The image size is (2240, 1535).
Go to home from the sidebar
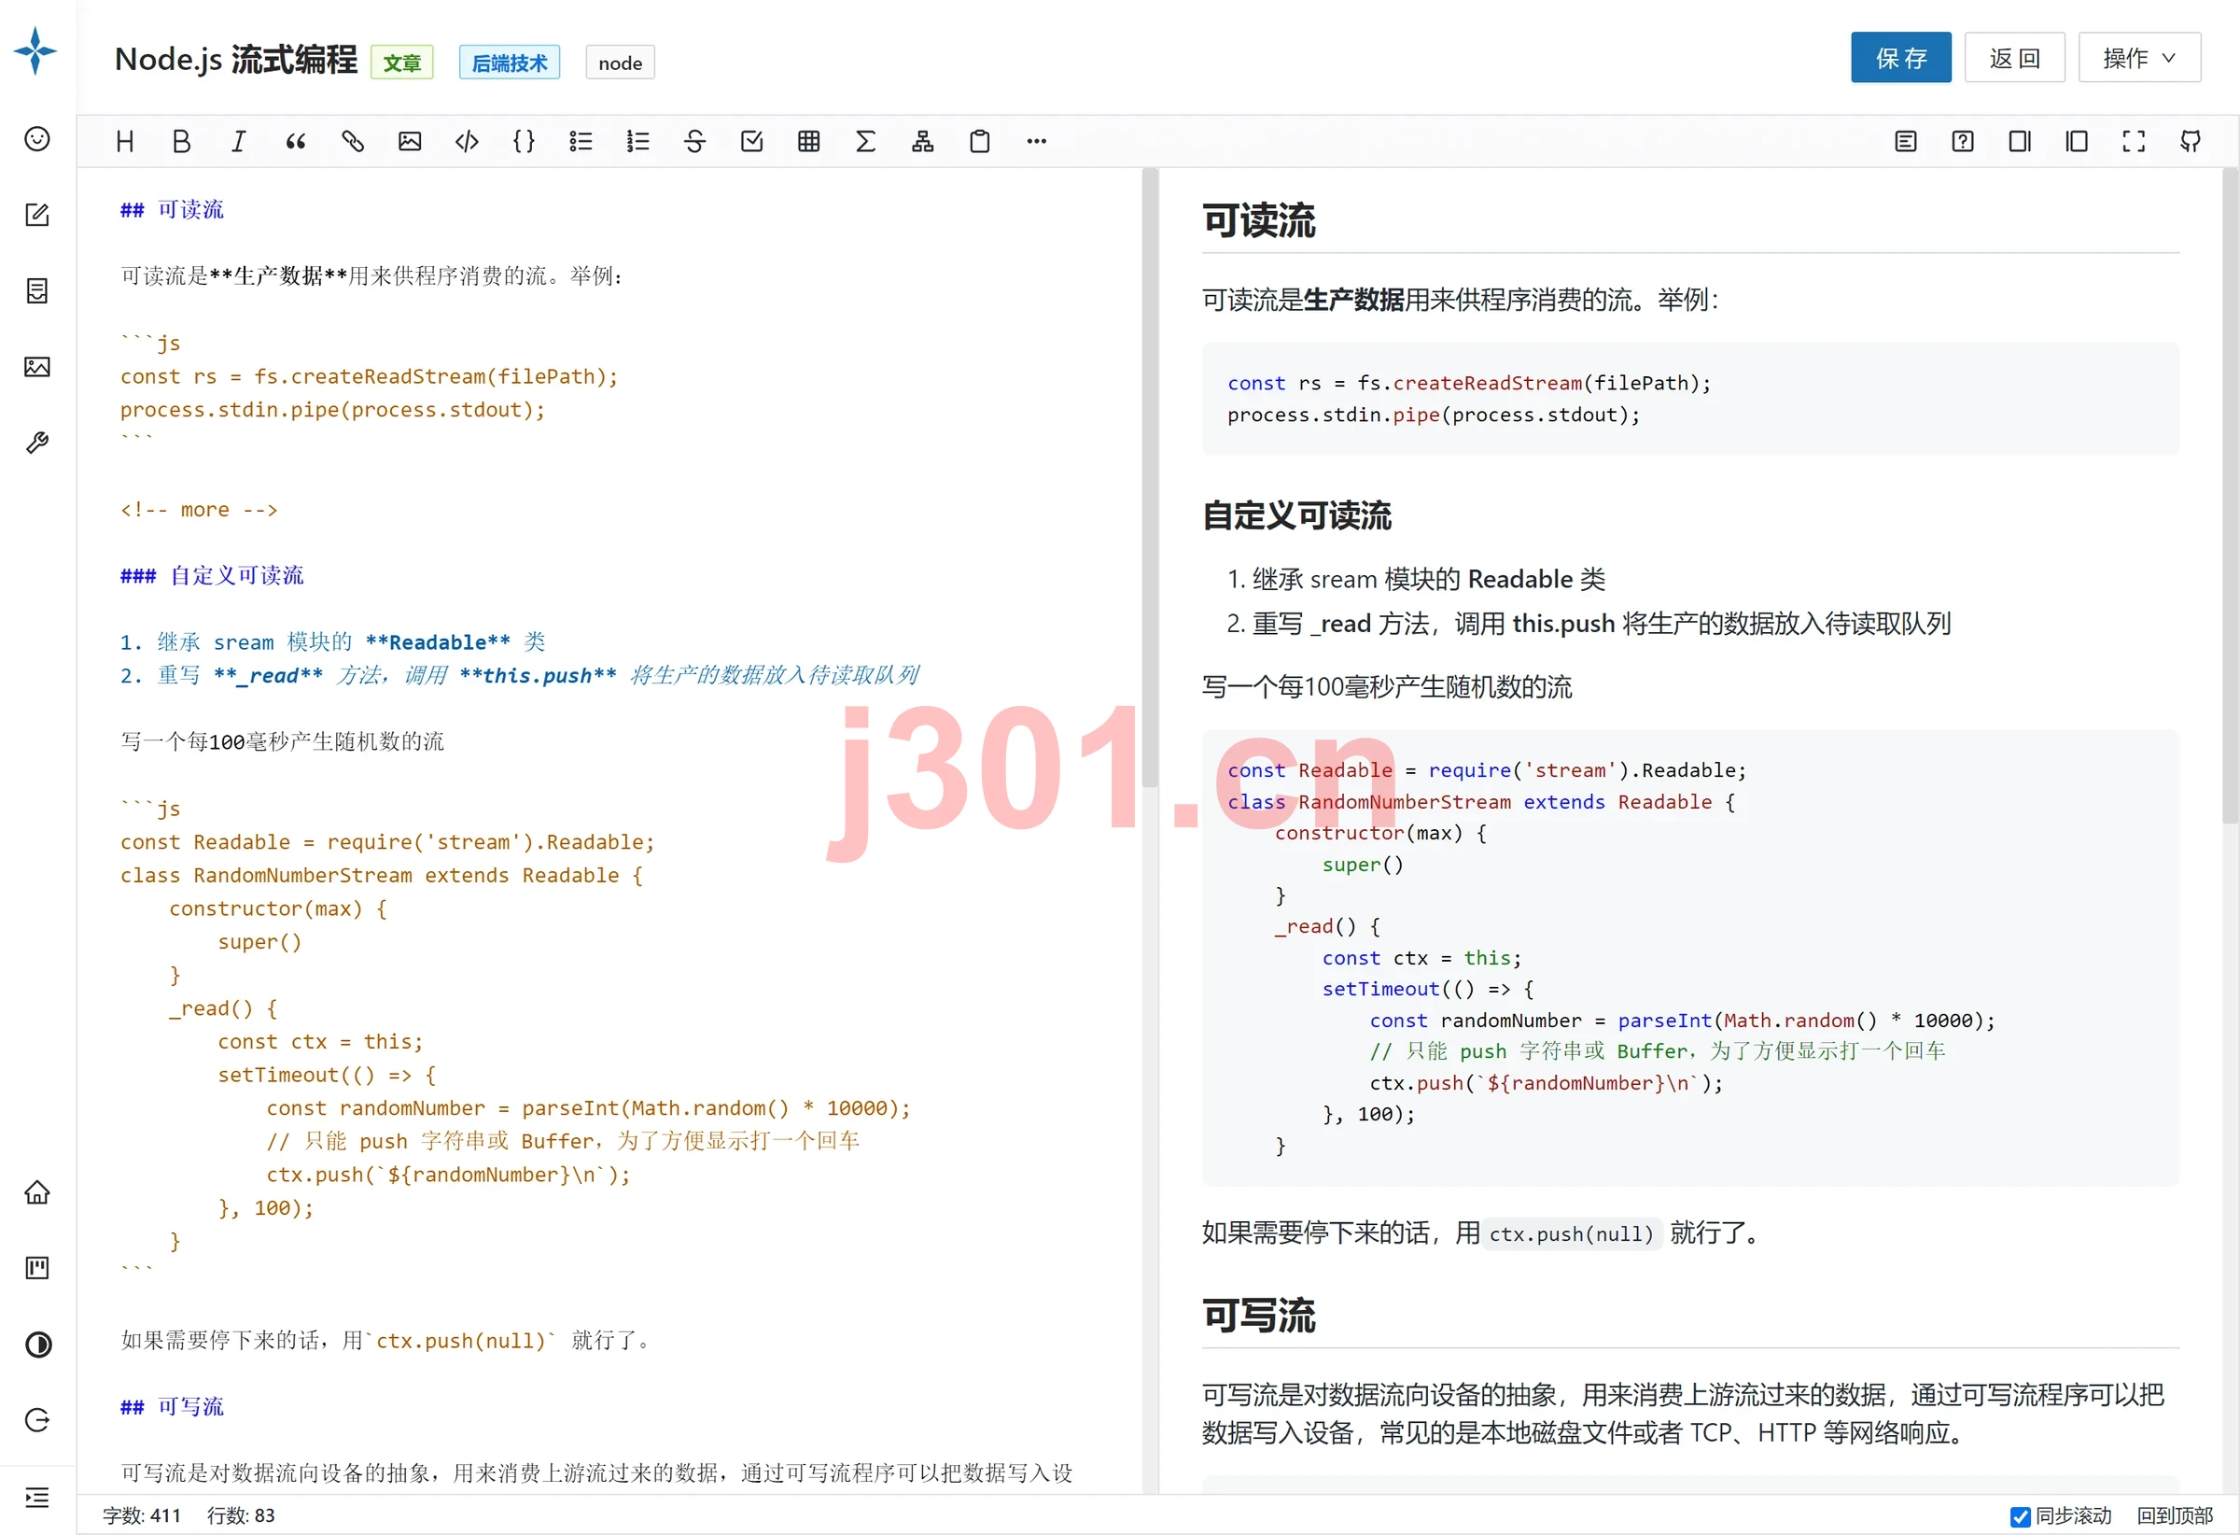pos(37,1192)
